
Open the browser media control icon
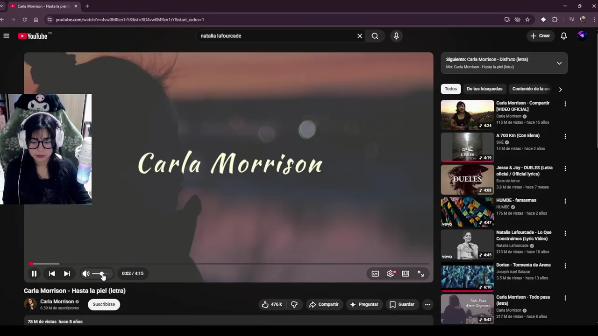tap(571, 20)
